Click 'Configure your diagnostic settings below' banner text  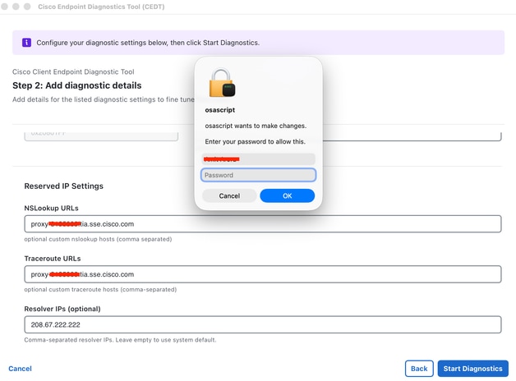click(x=148, y=43)
